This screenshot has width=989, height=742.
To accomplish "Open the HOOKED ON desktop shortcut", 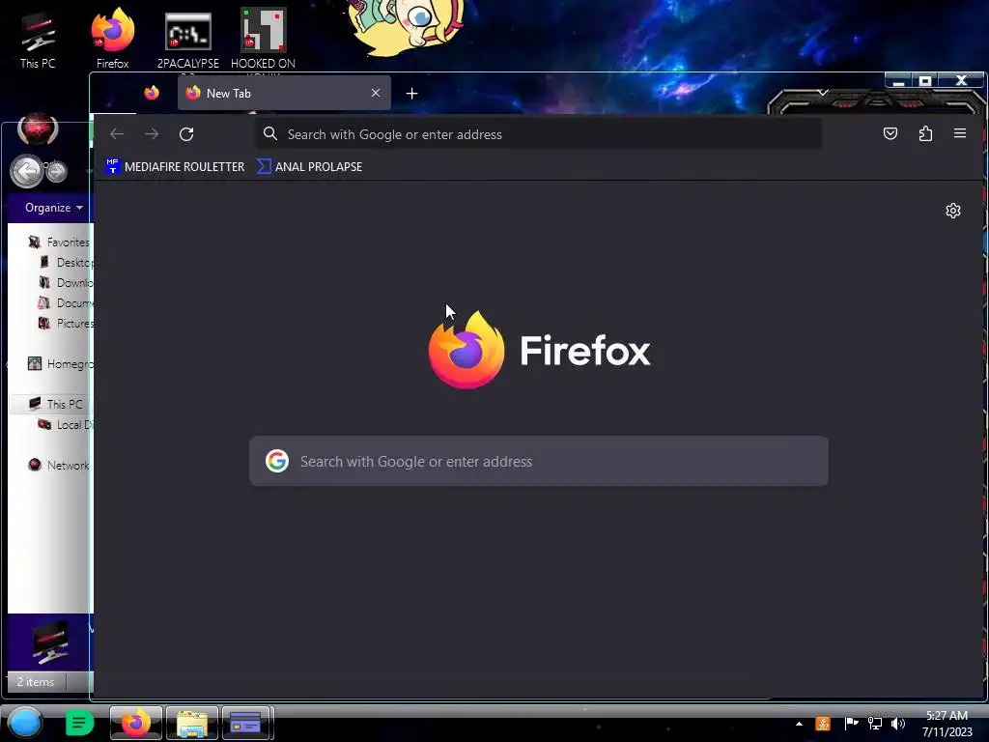I will click(x=263, y=39).
